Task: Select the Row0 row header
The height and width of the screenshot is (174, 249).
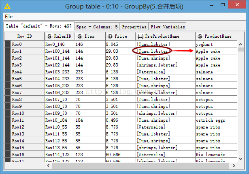Action: click(x=25, y=44)
